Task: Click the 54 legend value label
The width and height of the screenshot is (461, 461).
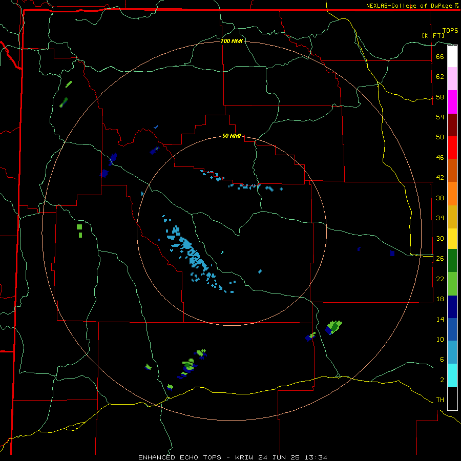Action: coord(440,117)
